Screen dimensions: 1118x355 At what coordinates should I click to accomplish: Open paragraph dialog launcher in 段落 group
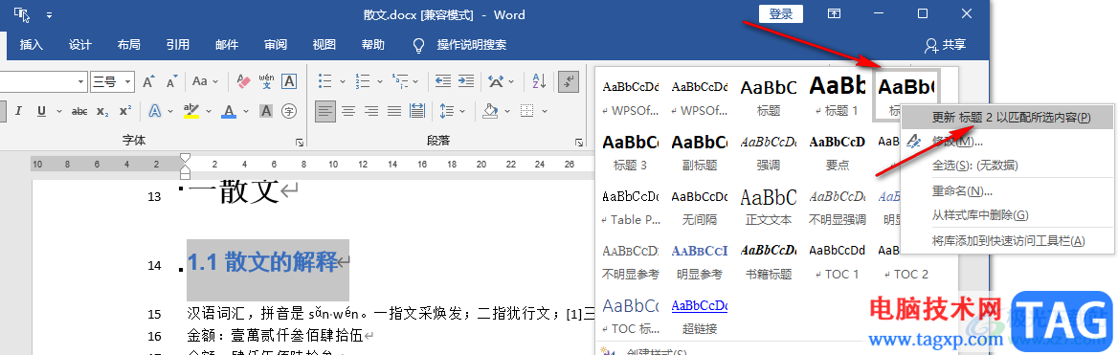pyautogui.click(x=579, y=142)
